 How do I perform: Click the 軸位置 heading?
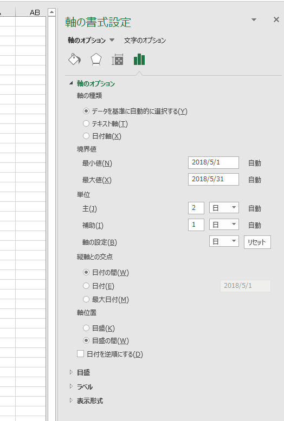(x=87, y=313)
